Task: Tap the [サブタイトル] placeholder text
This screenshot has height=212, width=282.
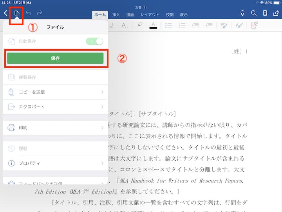Action: tap(157, 114)
